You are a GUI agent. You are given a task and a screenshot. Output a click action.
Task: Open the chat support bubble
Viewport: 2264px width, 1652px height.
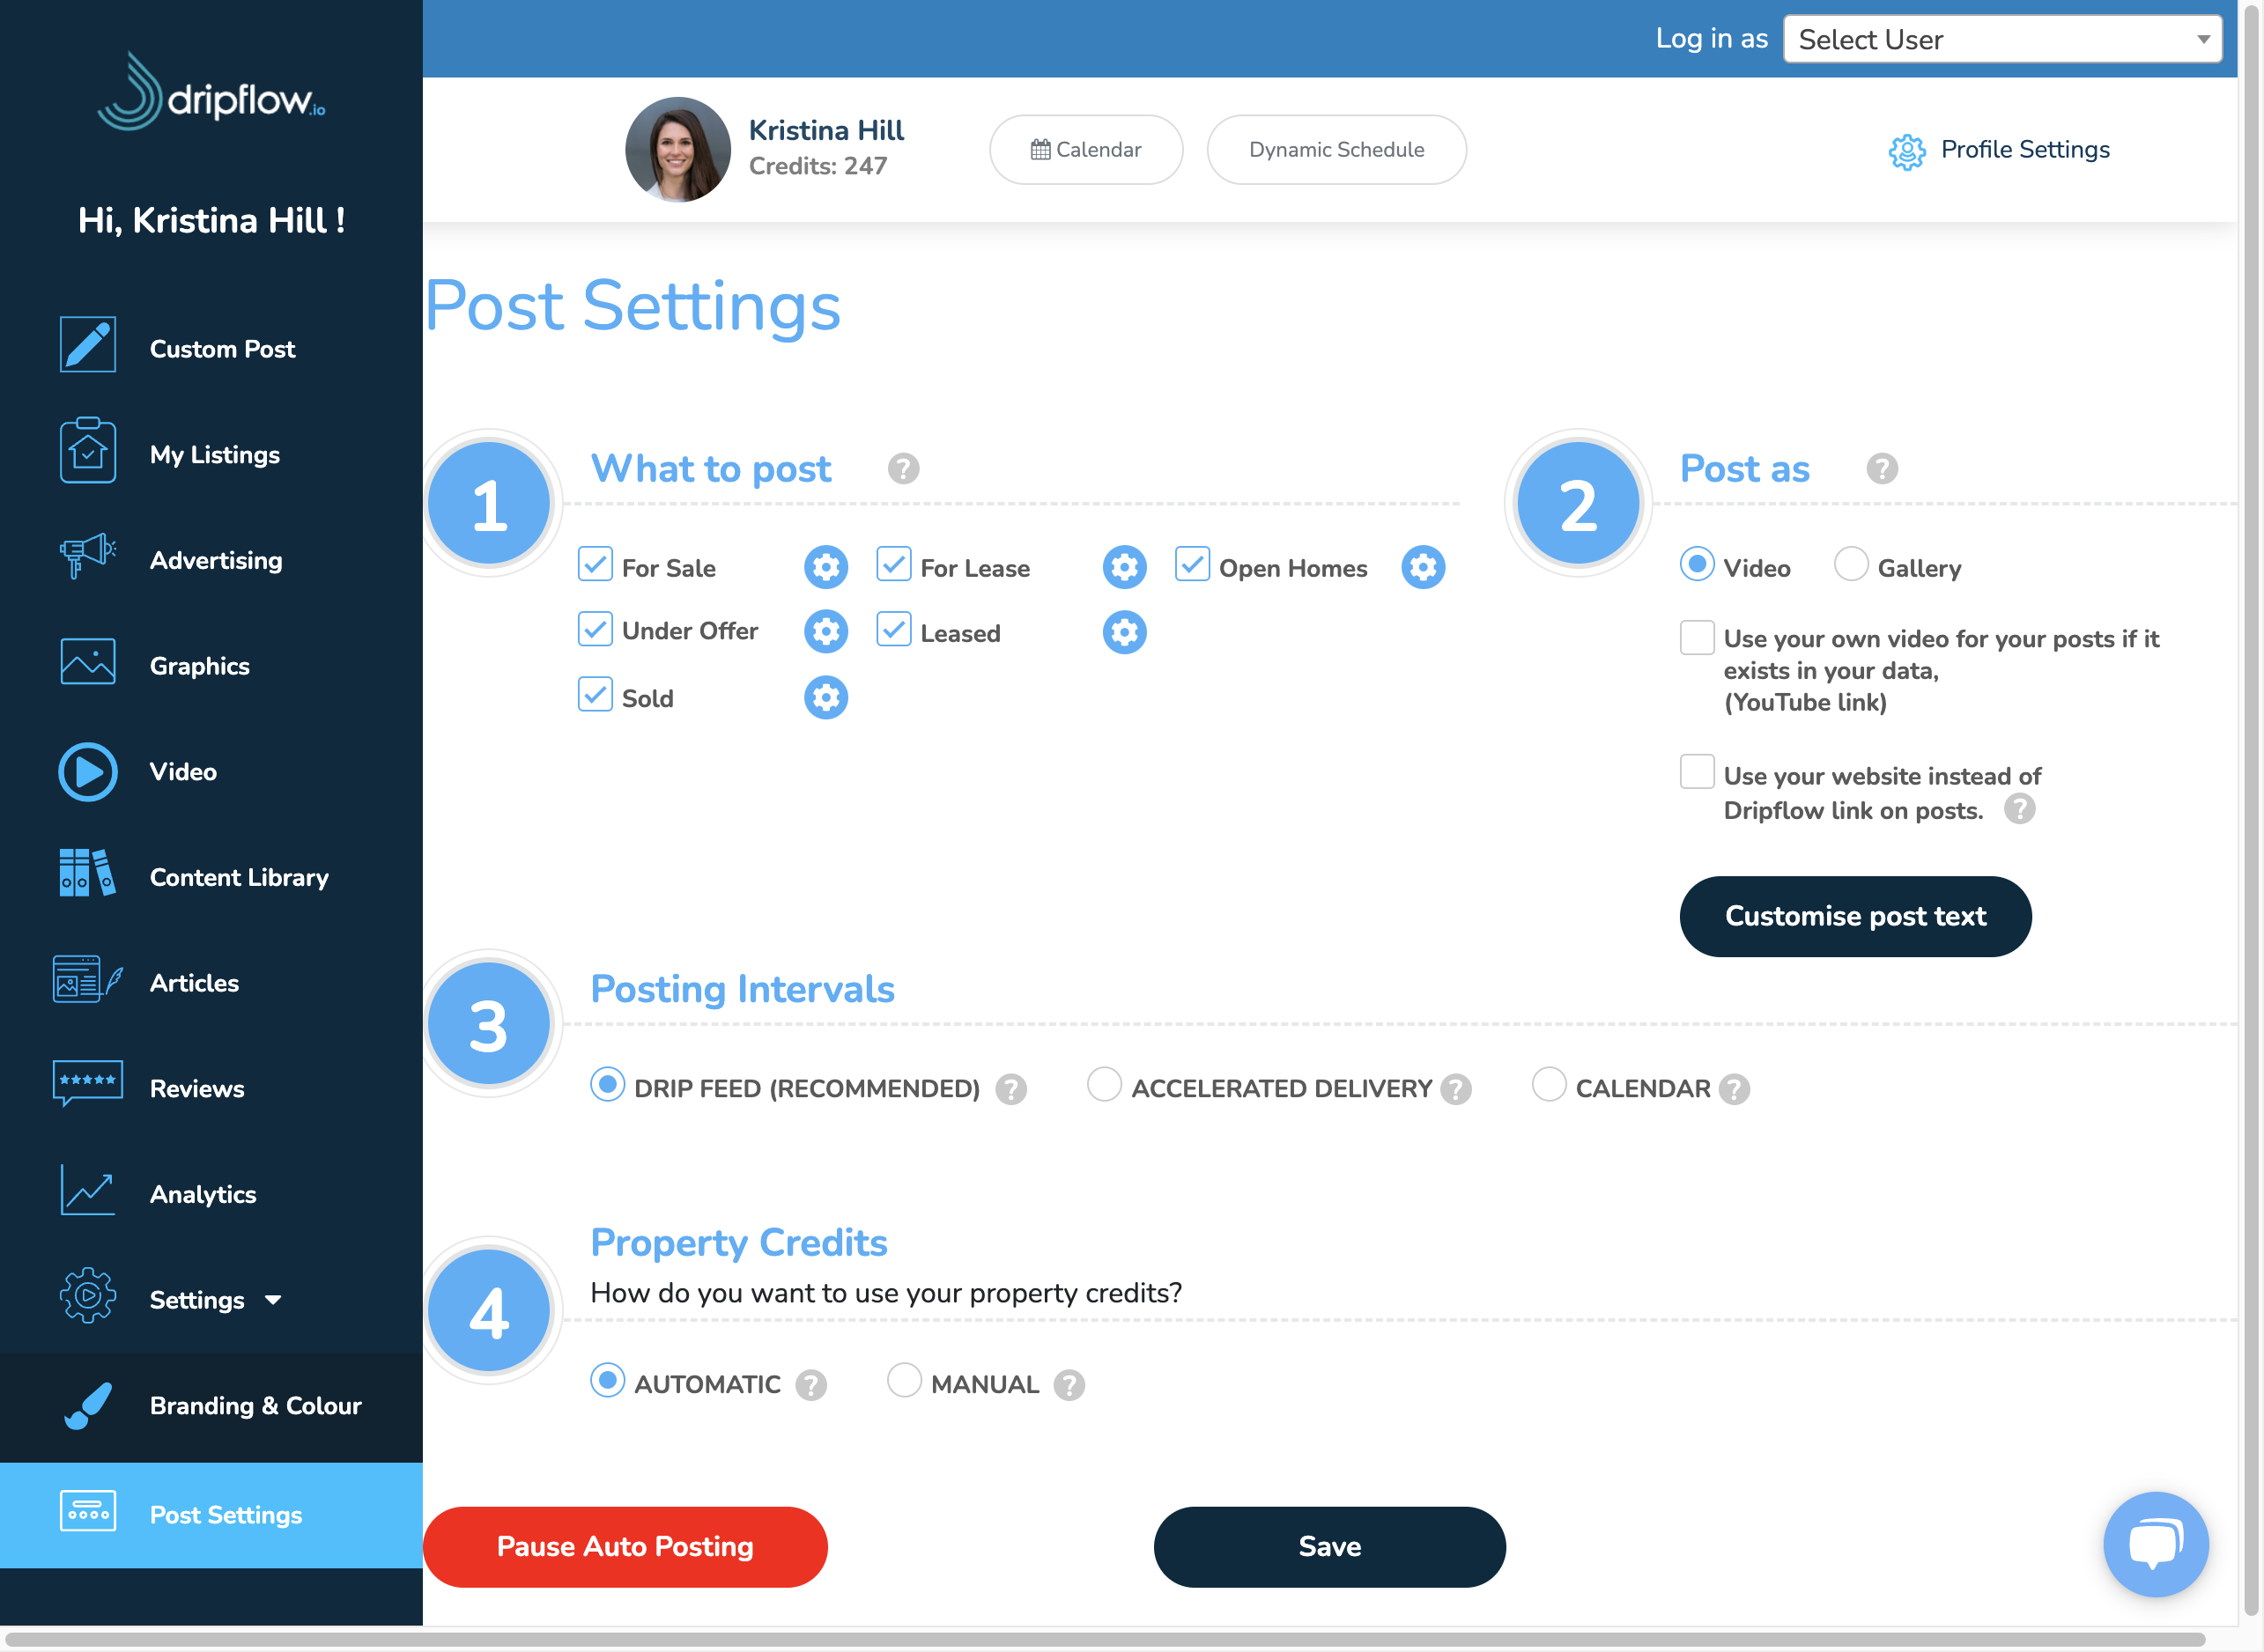pos(2156,1545)
